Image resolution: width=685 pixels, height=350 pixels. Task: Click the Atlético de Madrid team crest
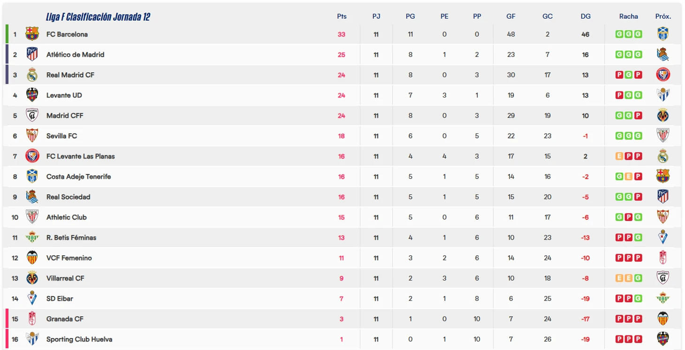click(x=32, y=54)
